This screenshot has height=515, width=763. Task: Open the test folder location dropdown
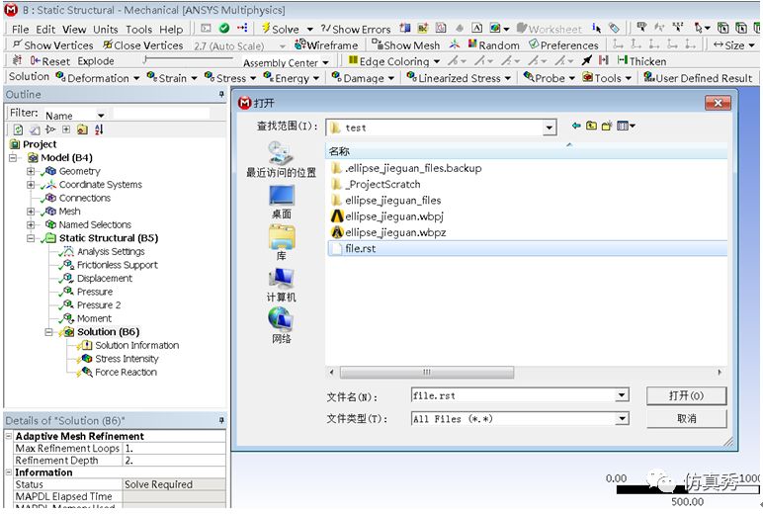click(x=550, y=128)
